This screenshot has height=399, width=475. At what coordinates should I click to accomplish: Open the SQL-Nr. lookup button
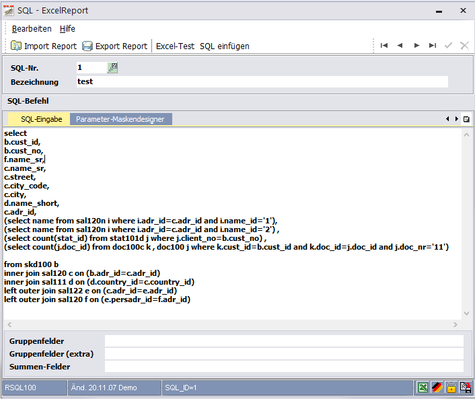(112, 67)
